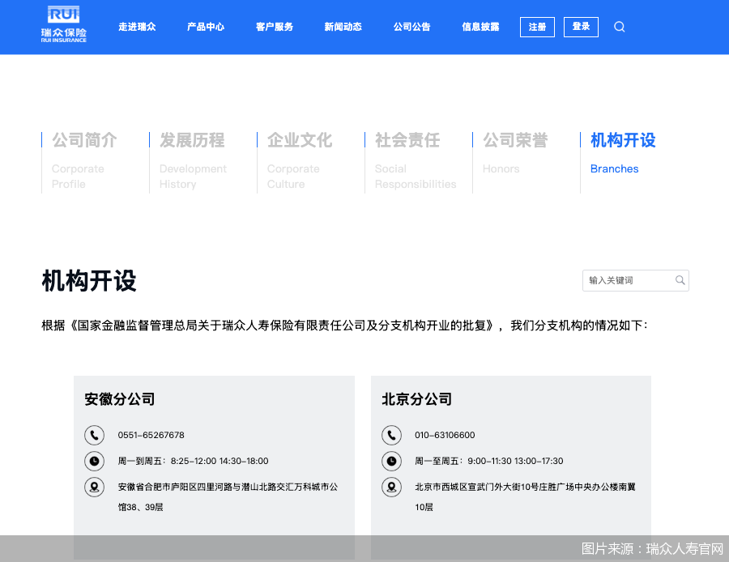Click the phone icon for 北京分公司
Image resolution: width=729 pixels, height=562 pixels.
pos(391,435)
